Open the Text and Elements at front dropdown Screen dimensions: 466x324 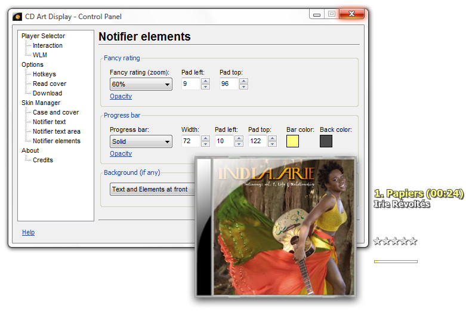(152, 189)
